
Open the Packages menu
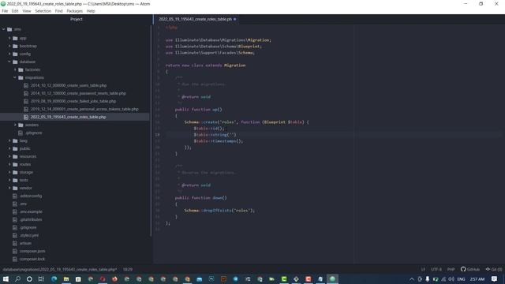75,11
